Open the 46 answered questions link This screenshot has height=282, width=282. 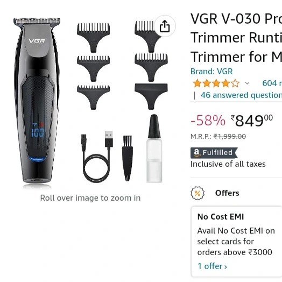241,95
